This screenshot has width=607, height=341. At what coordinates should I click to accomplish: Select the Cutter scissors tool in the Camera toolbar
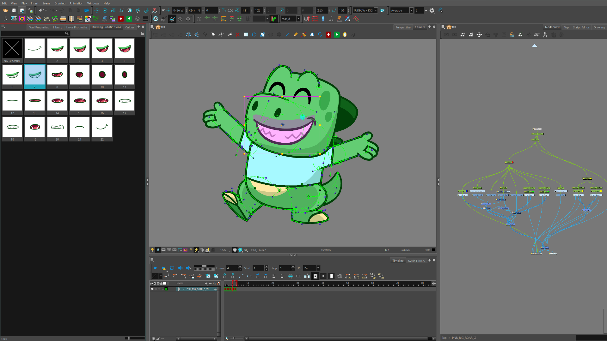tap(221, 35)
